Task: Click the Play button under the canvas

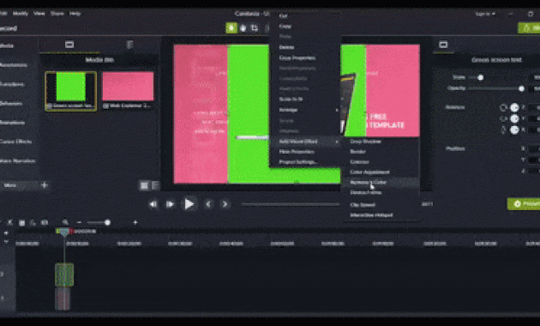Action: pos(189,204)
